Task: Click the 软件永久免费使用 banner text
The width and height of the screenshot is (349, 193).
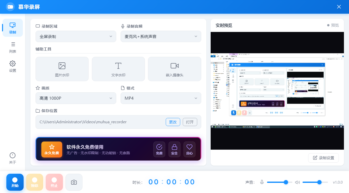Action: click(x=85, y=147)
